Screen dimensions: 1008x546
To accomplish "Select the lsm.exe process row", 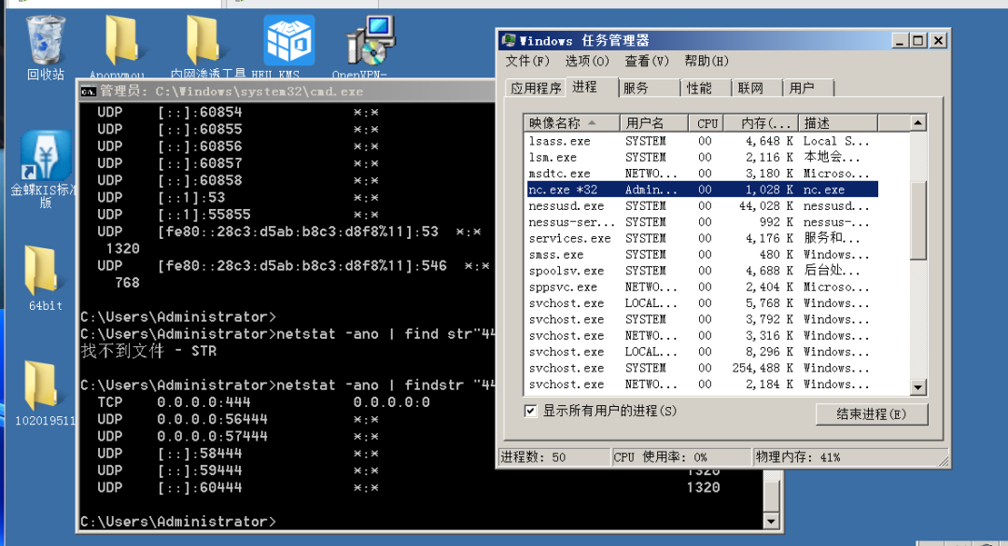I will (x=702, y=157).
